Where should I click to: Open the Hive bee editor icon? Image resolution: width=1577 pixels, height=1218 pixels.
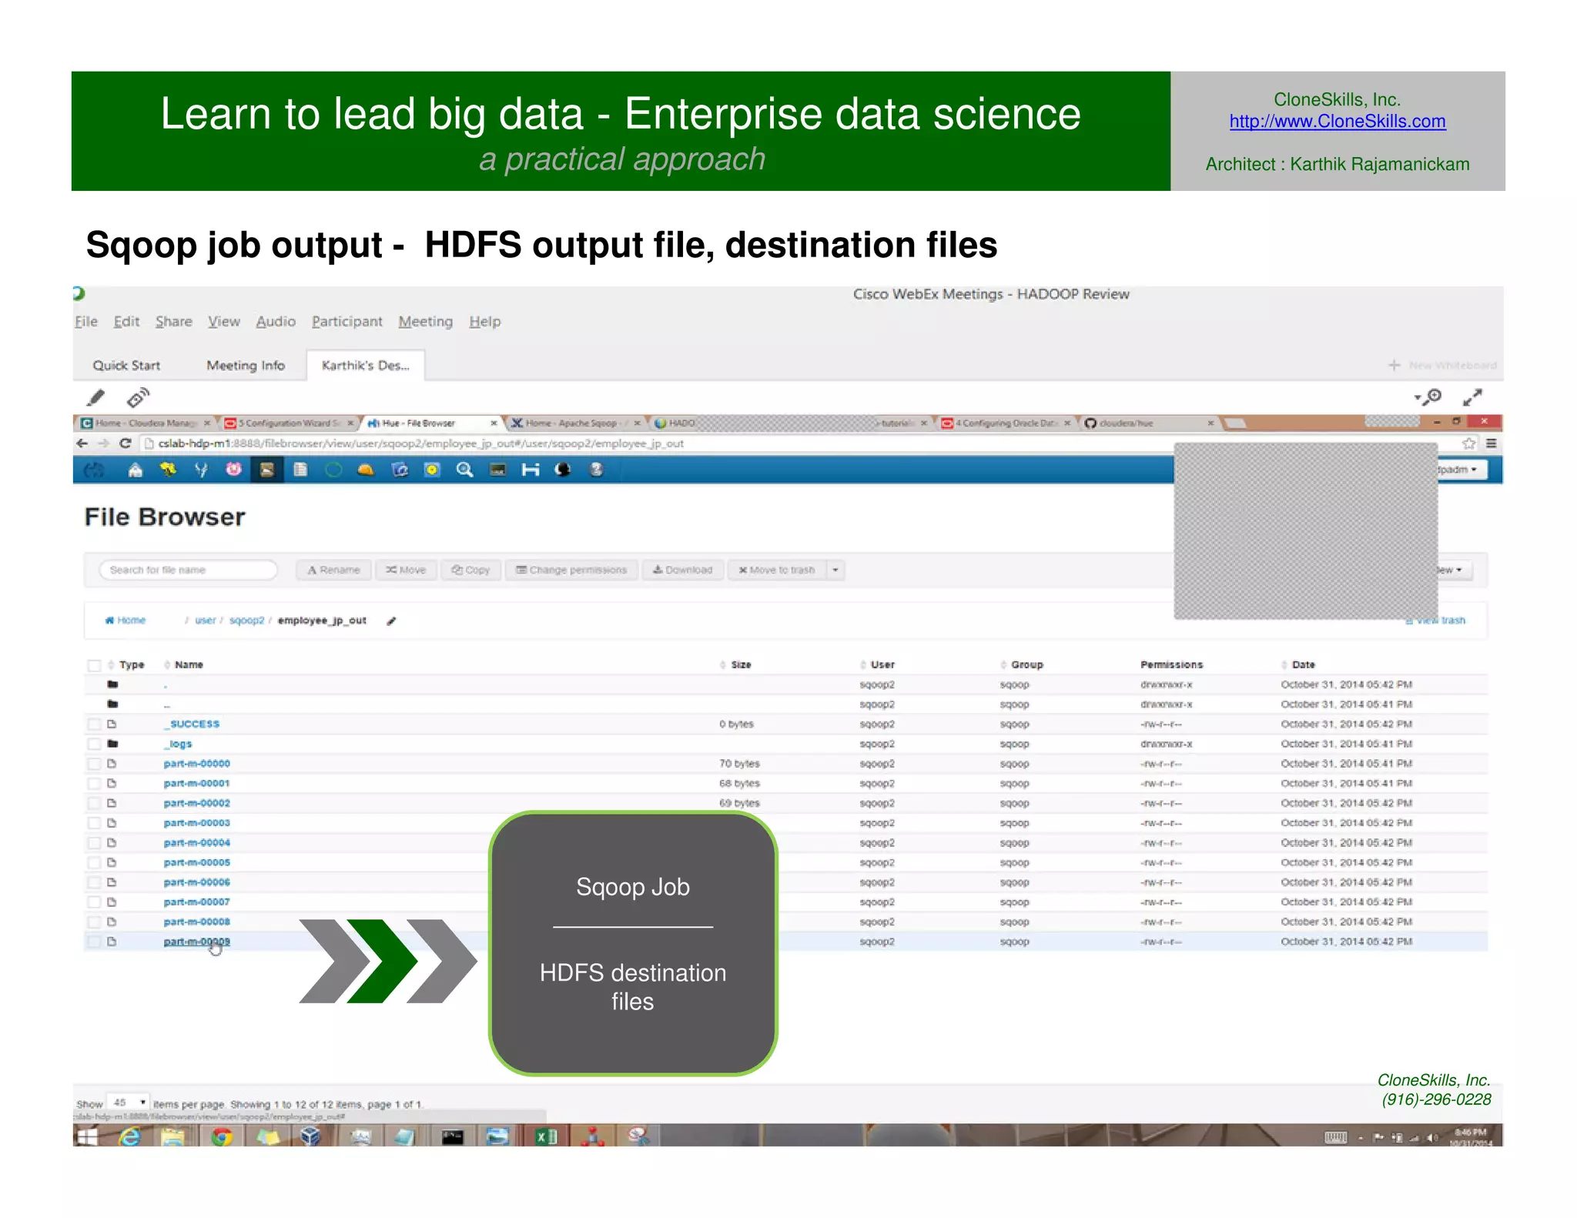point(168,470)
